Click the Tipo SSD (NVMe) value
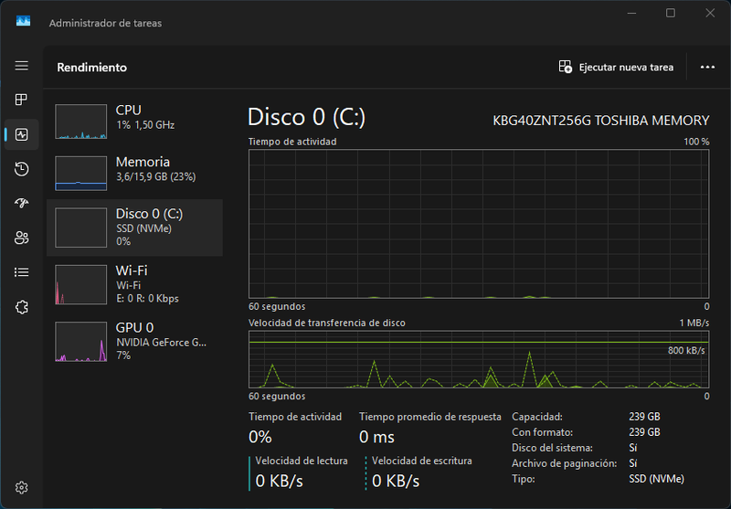 [656, 479]
